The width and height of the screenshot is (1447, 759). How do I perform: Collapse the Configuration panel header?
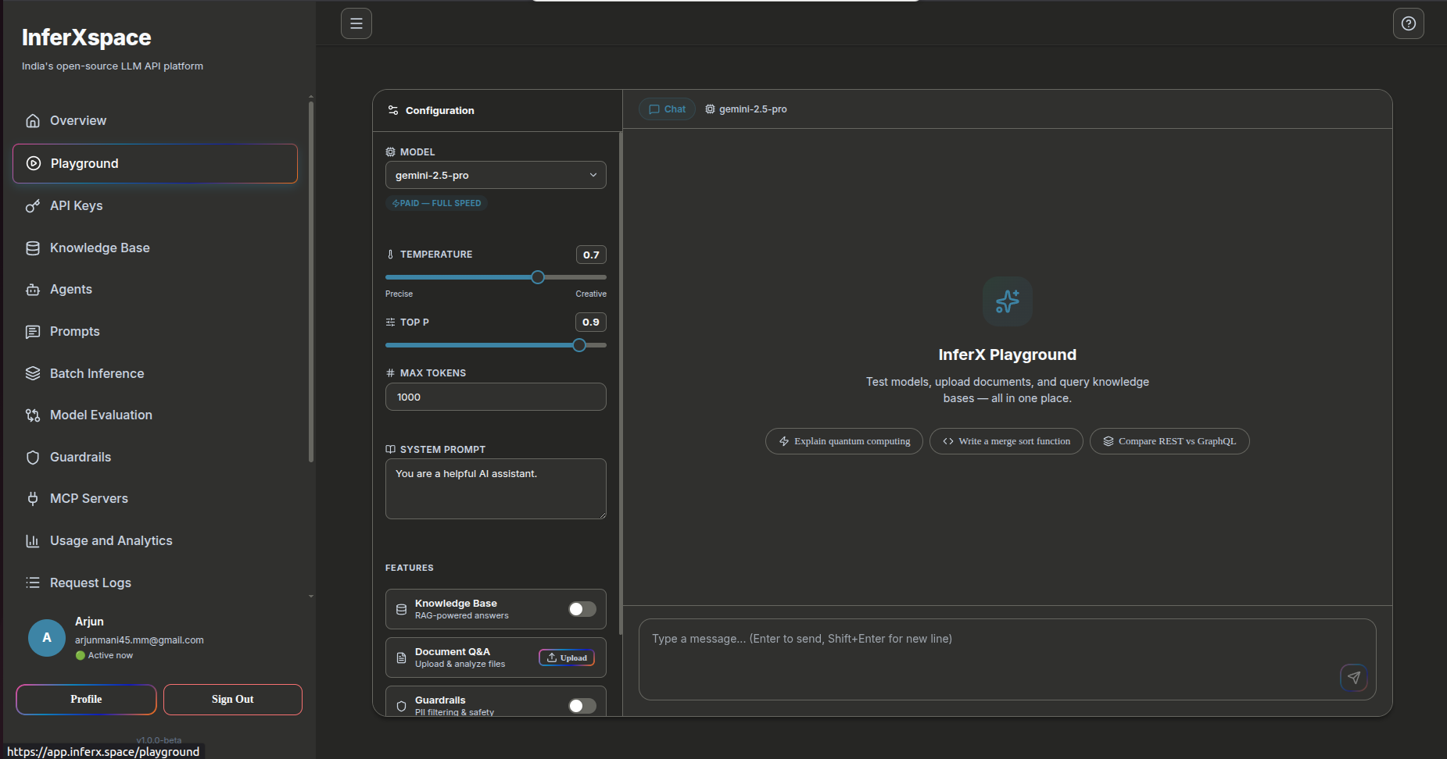[x=431, y=110]
